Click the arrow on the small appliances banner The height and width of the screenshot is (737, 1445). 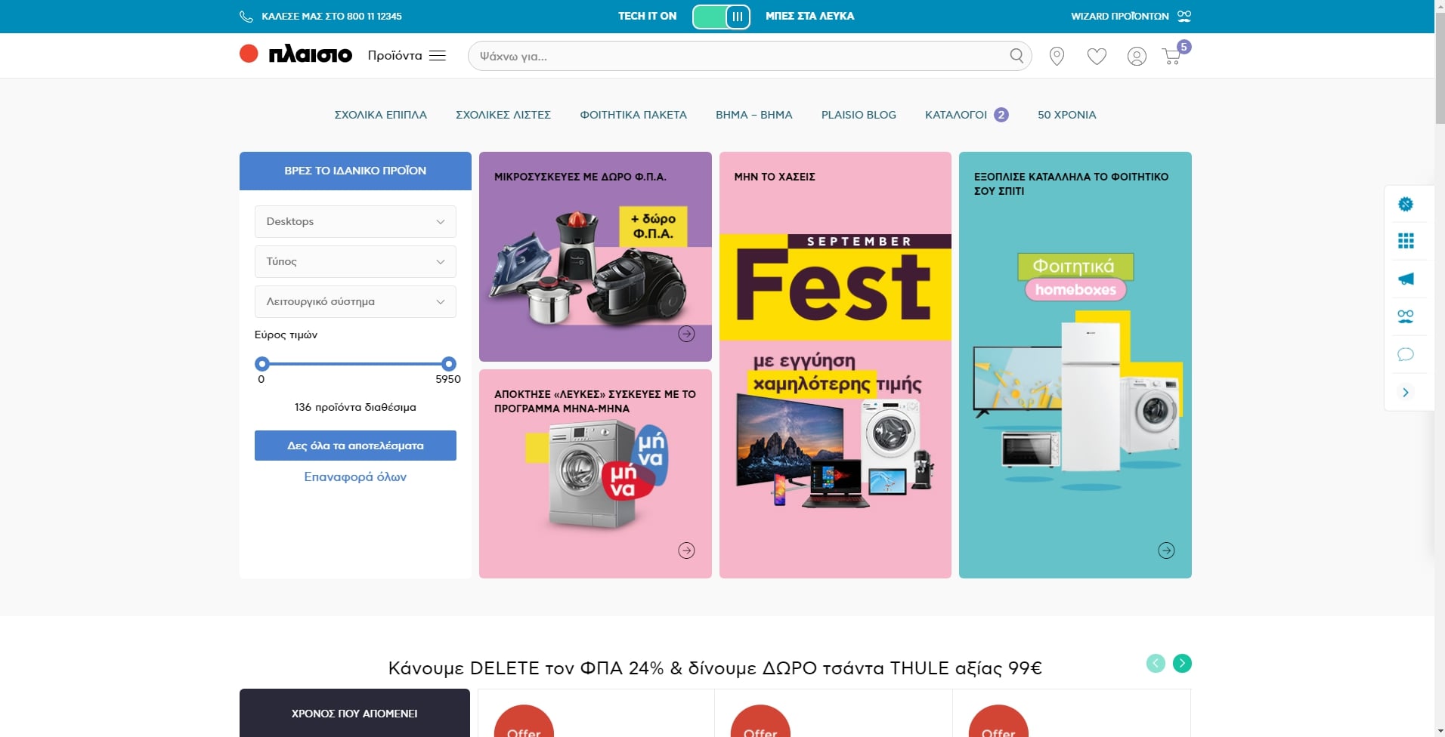(686, 334)
